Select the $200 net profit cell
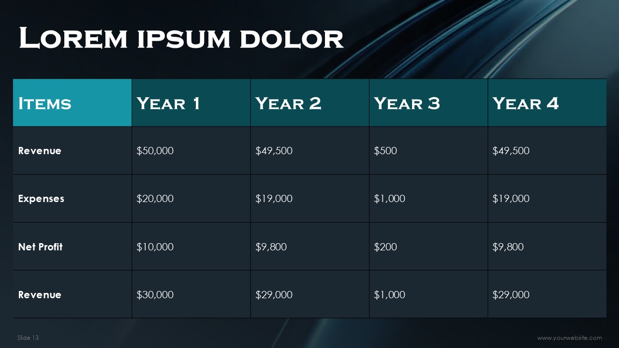This screenshot has height=348, width=619. pos(385,247)
